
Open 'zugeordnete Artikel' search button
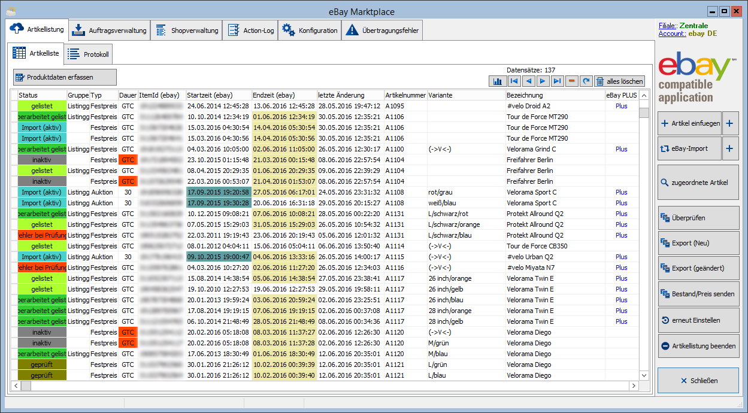[698, 182]
